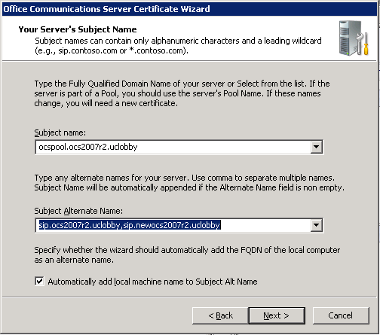380x335 pixels.
Task: Click the server with tools wizard icon
Action: point(354,38)
